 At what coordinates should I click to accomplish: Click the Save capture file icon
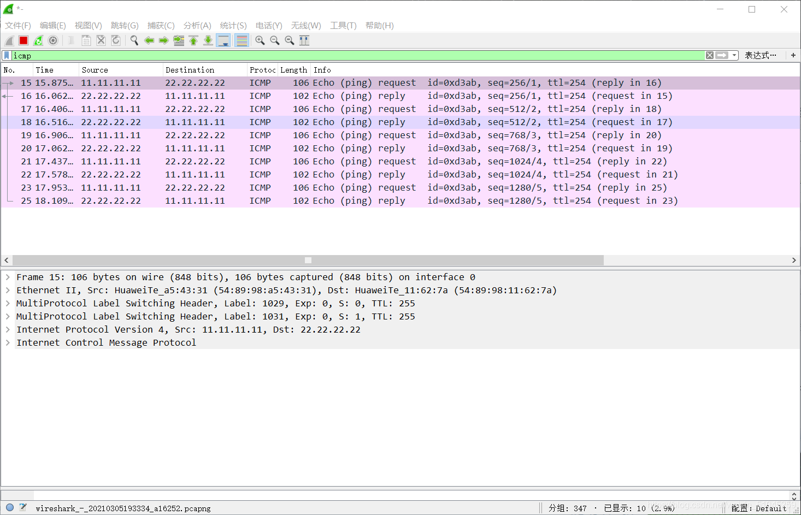click(86, 40)
